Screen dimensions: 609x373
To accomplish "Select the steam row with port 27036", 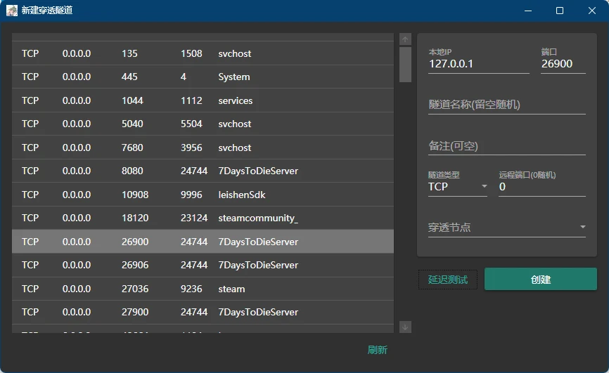I will pos(203,289).
